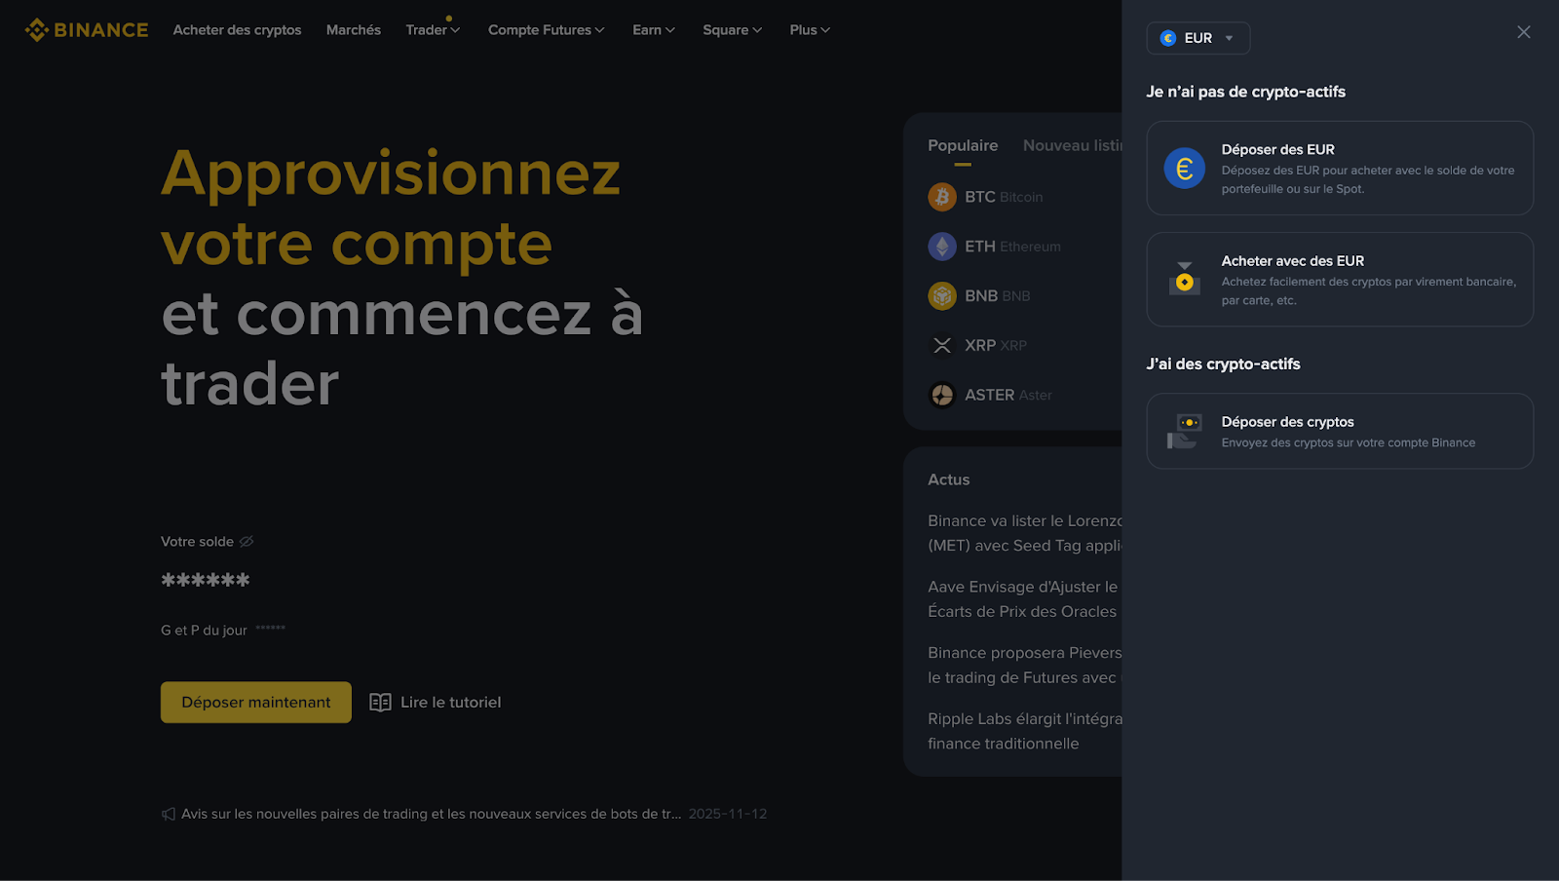Click the tutorial book icon next to Lire le tutoriel
Image resolution: width=1559 pixels, height=881 pixels.
[x=380, y=701]
